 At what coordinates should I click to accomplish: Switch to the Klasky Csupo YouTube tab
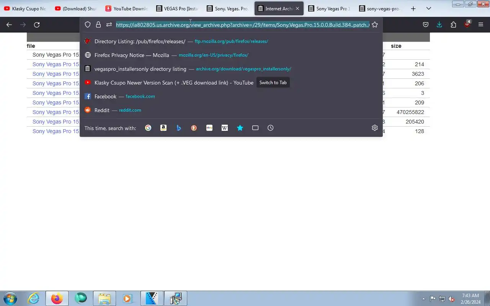(25, 8)
